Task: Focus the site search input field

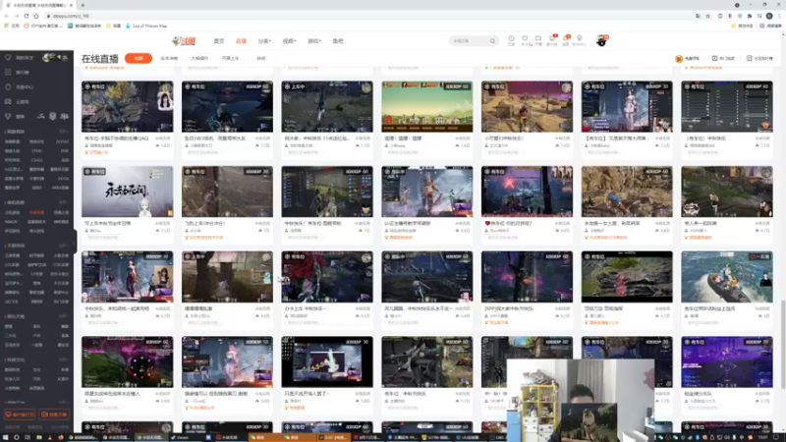Action: pos(469,41)
